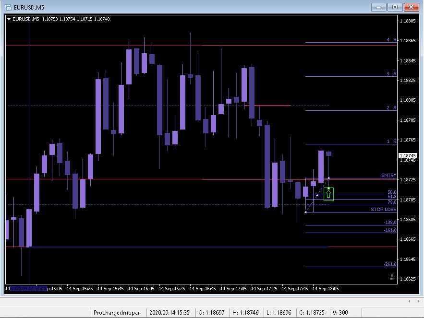Click the Prochargedmopar status bar entry
The image size is (424, 318).
coord(117,313)
